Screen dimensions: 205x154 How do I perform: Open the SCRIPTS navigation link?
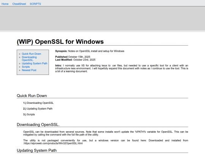click(x=35, y=4)
